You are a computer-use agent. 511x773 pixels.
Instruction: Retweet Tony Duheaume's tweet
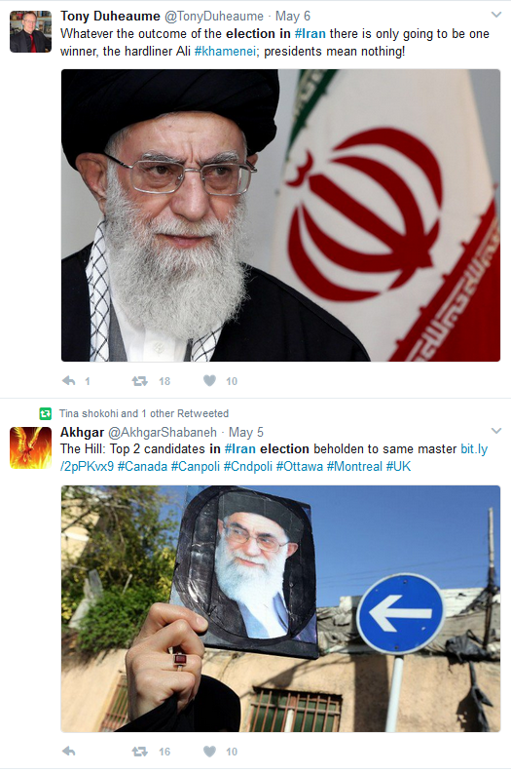point(140,380)
